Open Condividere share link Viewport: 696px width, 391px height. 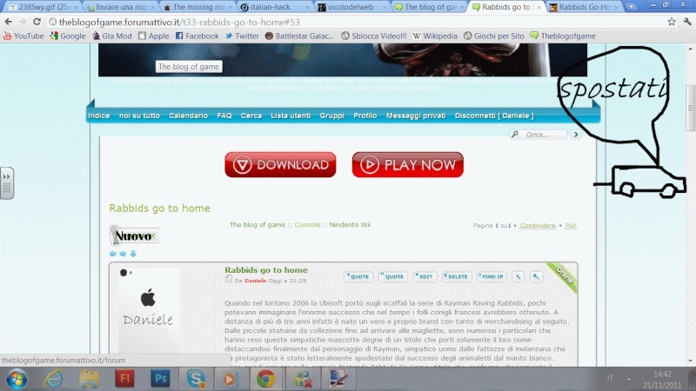coord(538,226)
